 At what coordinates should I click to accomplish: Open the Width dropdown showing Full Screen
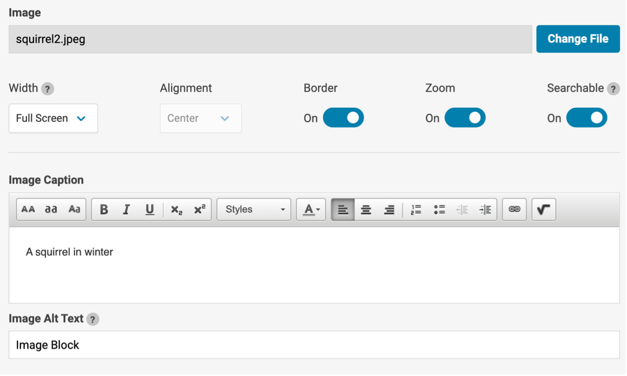pyautogui.click(x=53, y=118)
